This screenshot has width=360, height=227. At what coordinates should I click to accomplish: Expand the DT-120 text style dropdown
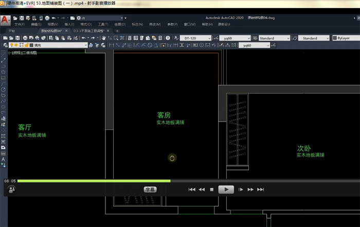[x=208, y=38]
